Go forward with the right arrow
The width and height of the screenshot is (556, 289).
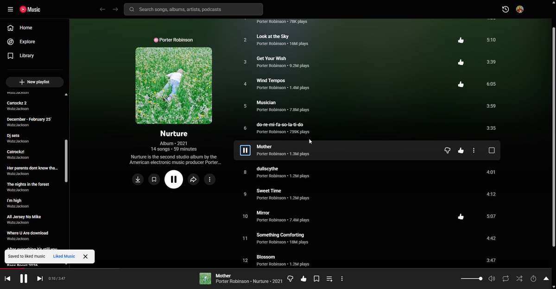115,9
